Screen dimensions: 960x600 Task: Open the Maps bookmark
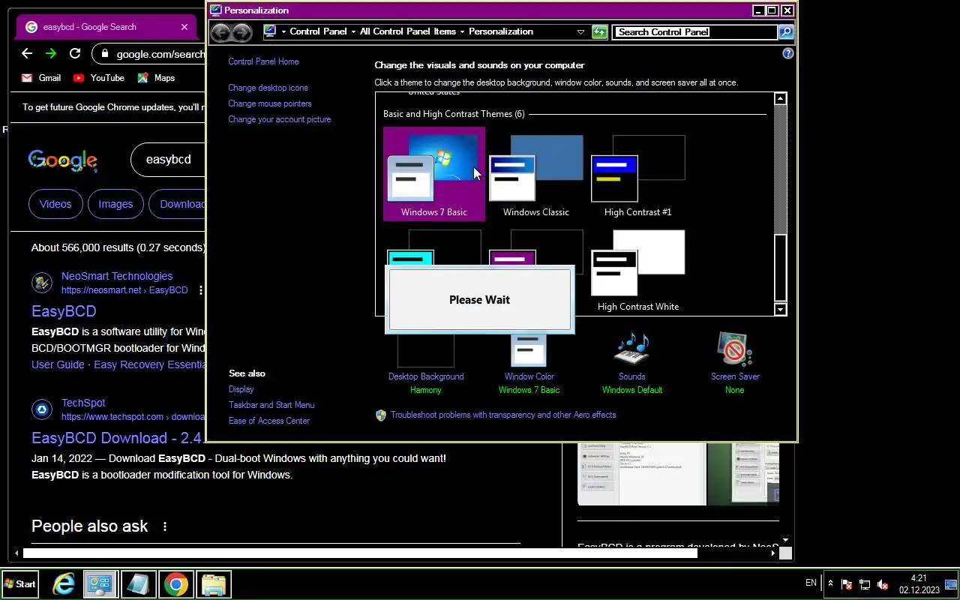point(156,78)
